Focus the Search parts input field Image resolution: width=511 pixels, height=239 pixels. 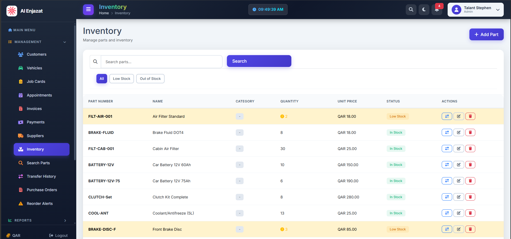[x=161, y=62]
